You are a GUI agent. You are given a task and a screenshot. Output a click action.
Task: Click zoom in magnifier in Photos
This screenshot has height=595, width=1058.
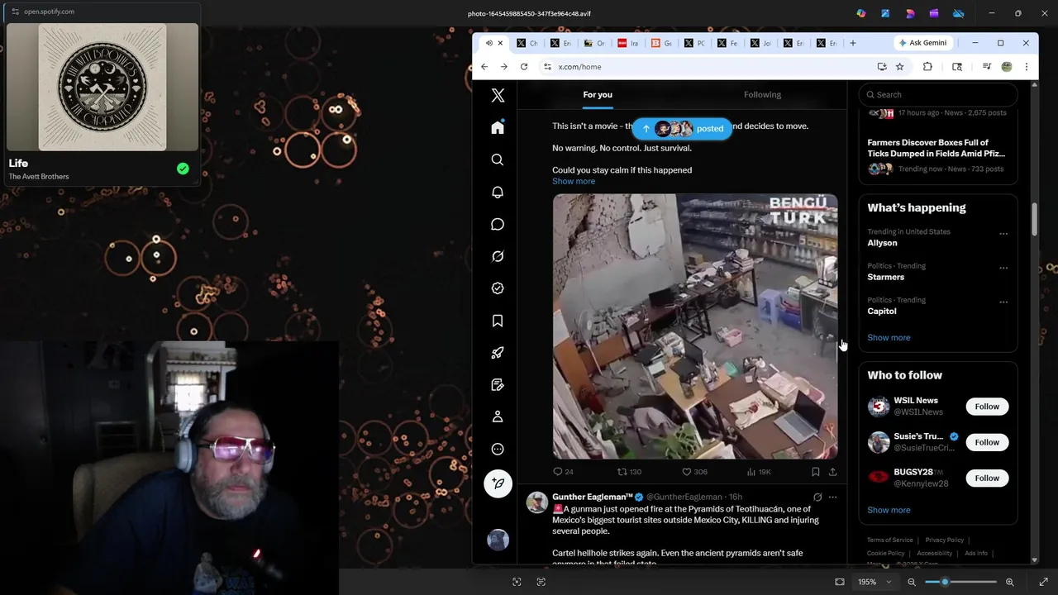click(x=1009, y=582)
